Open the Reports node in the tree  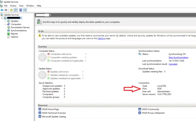pos(14,34)
